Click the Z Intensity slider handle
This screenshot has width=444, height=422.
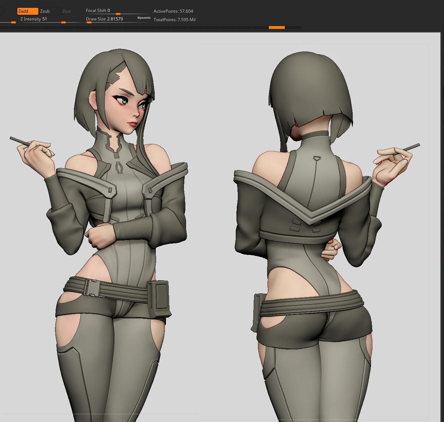[63, 22]
